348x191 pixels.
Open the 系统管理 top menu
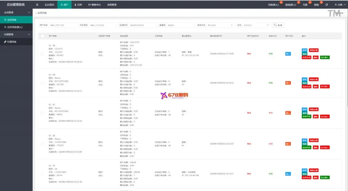coord(111,5)
